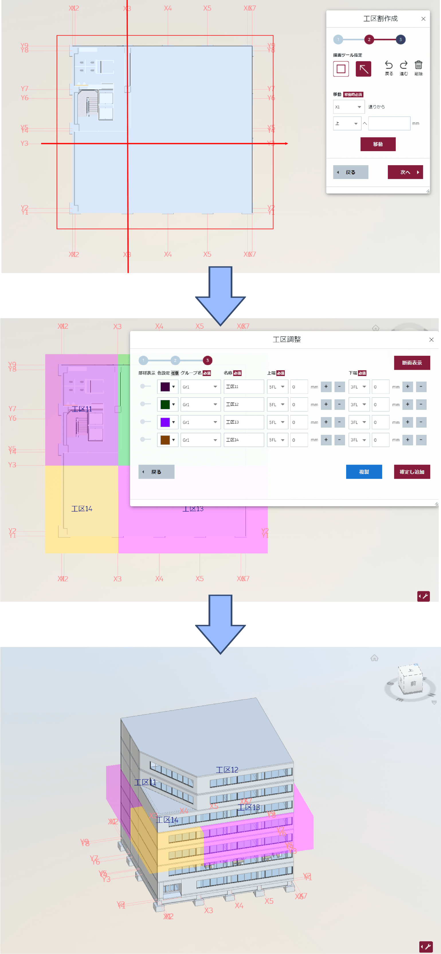
Task: Undo the last drawing action (戻る)
Action: coord(388,68)
